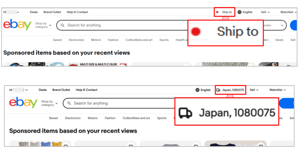Go to Electronics category in bottom screenshot
299x158 pixels.
[x=73, y=118]
